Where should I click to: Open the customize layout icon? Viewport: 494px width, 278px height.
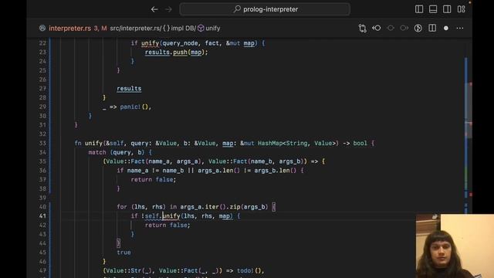point(462,9)
